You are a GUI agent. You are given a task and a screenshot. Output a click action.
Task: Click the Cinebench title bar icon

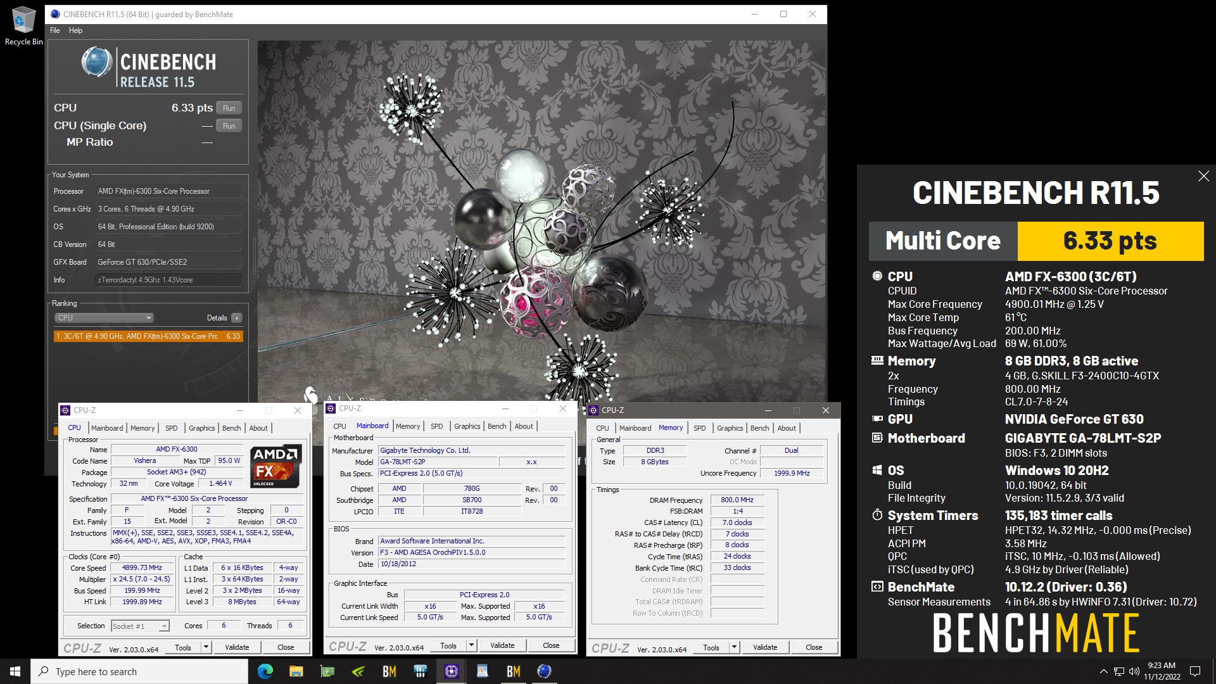click(54, 14)
